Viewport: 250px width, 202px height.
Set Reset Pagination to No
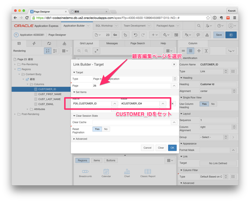click(x=106, y=129)
